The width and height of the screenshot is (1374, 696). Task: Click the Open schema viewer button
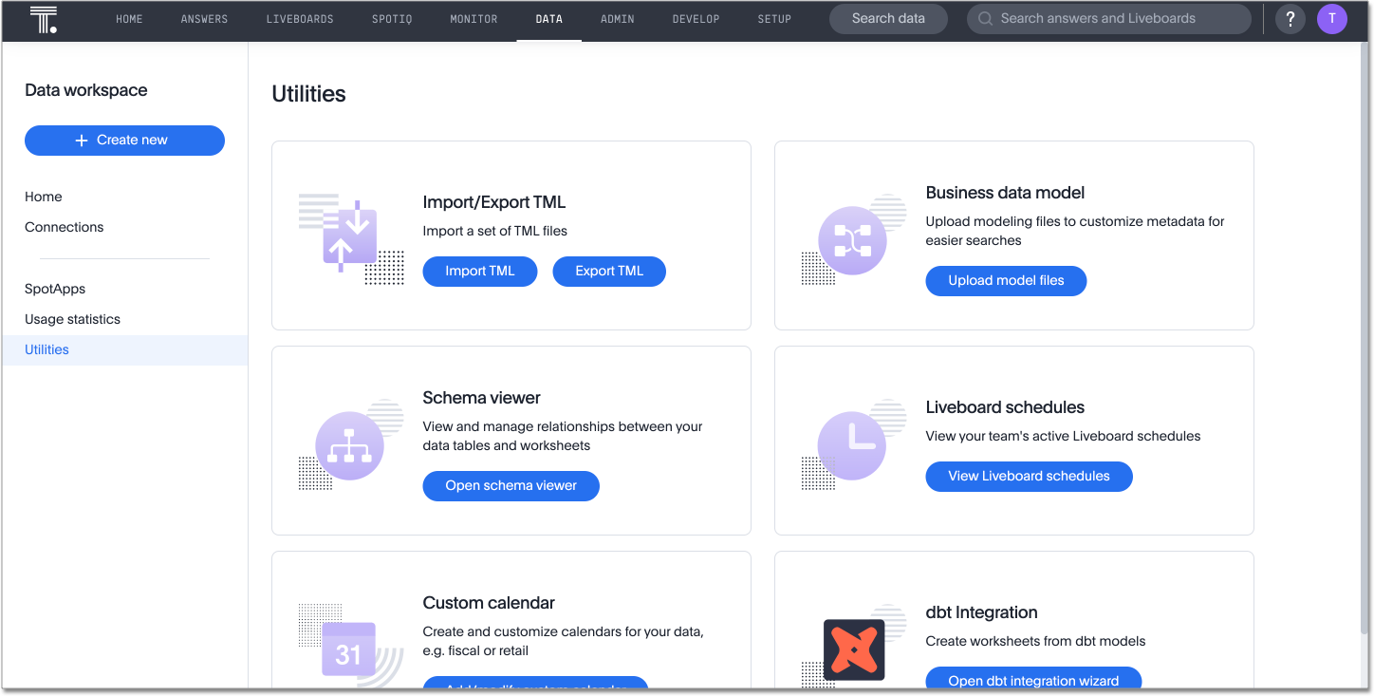[511, 486]
